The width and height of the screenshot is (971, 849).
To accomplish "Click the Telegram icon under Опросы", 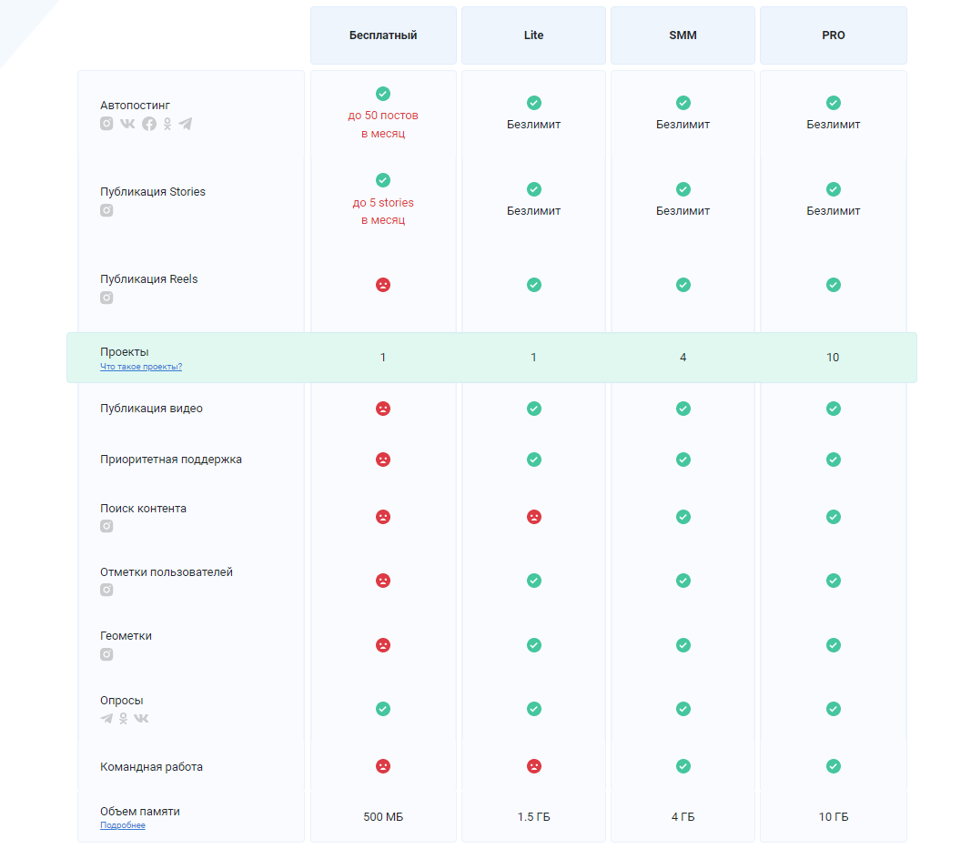I will 106,718.
